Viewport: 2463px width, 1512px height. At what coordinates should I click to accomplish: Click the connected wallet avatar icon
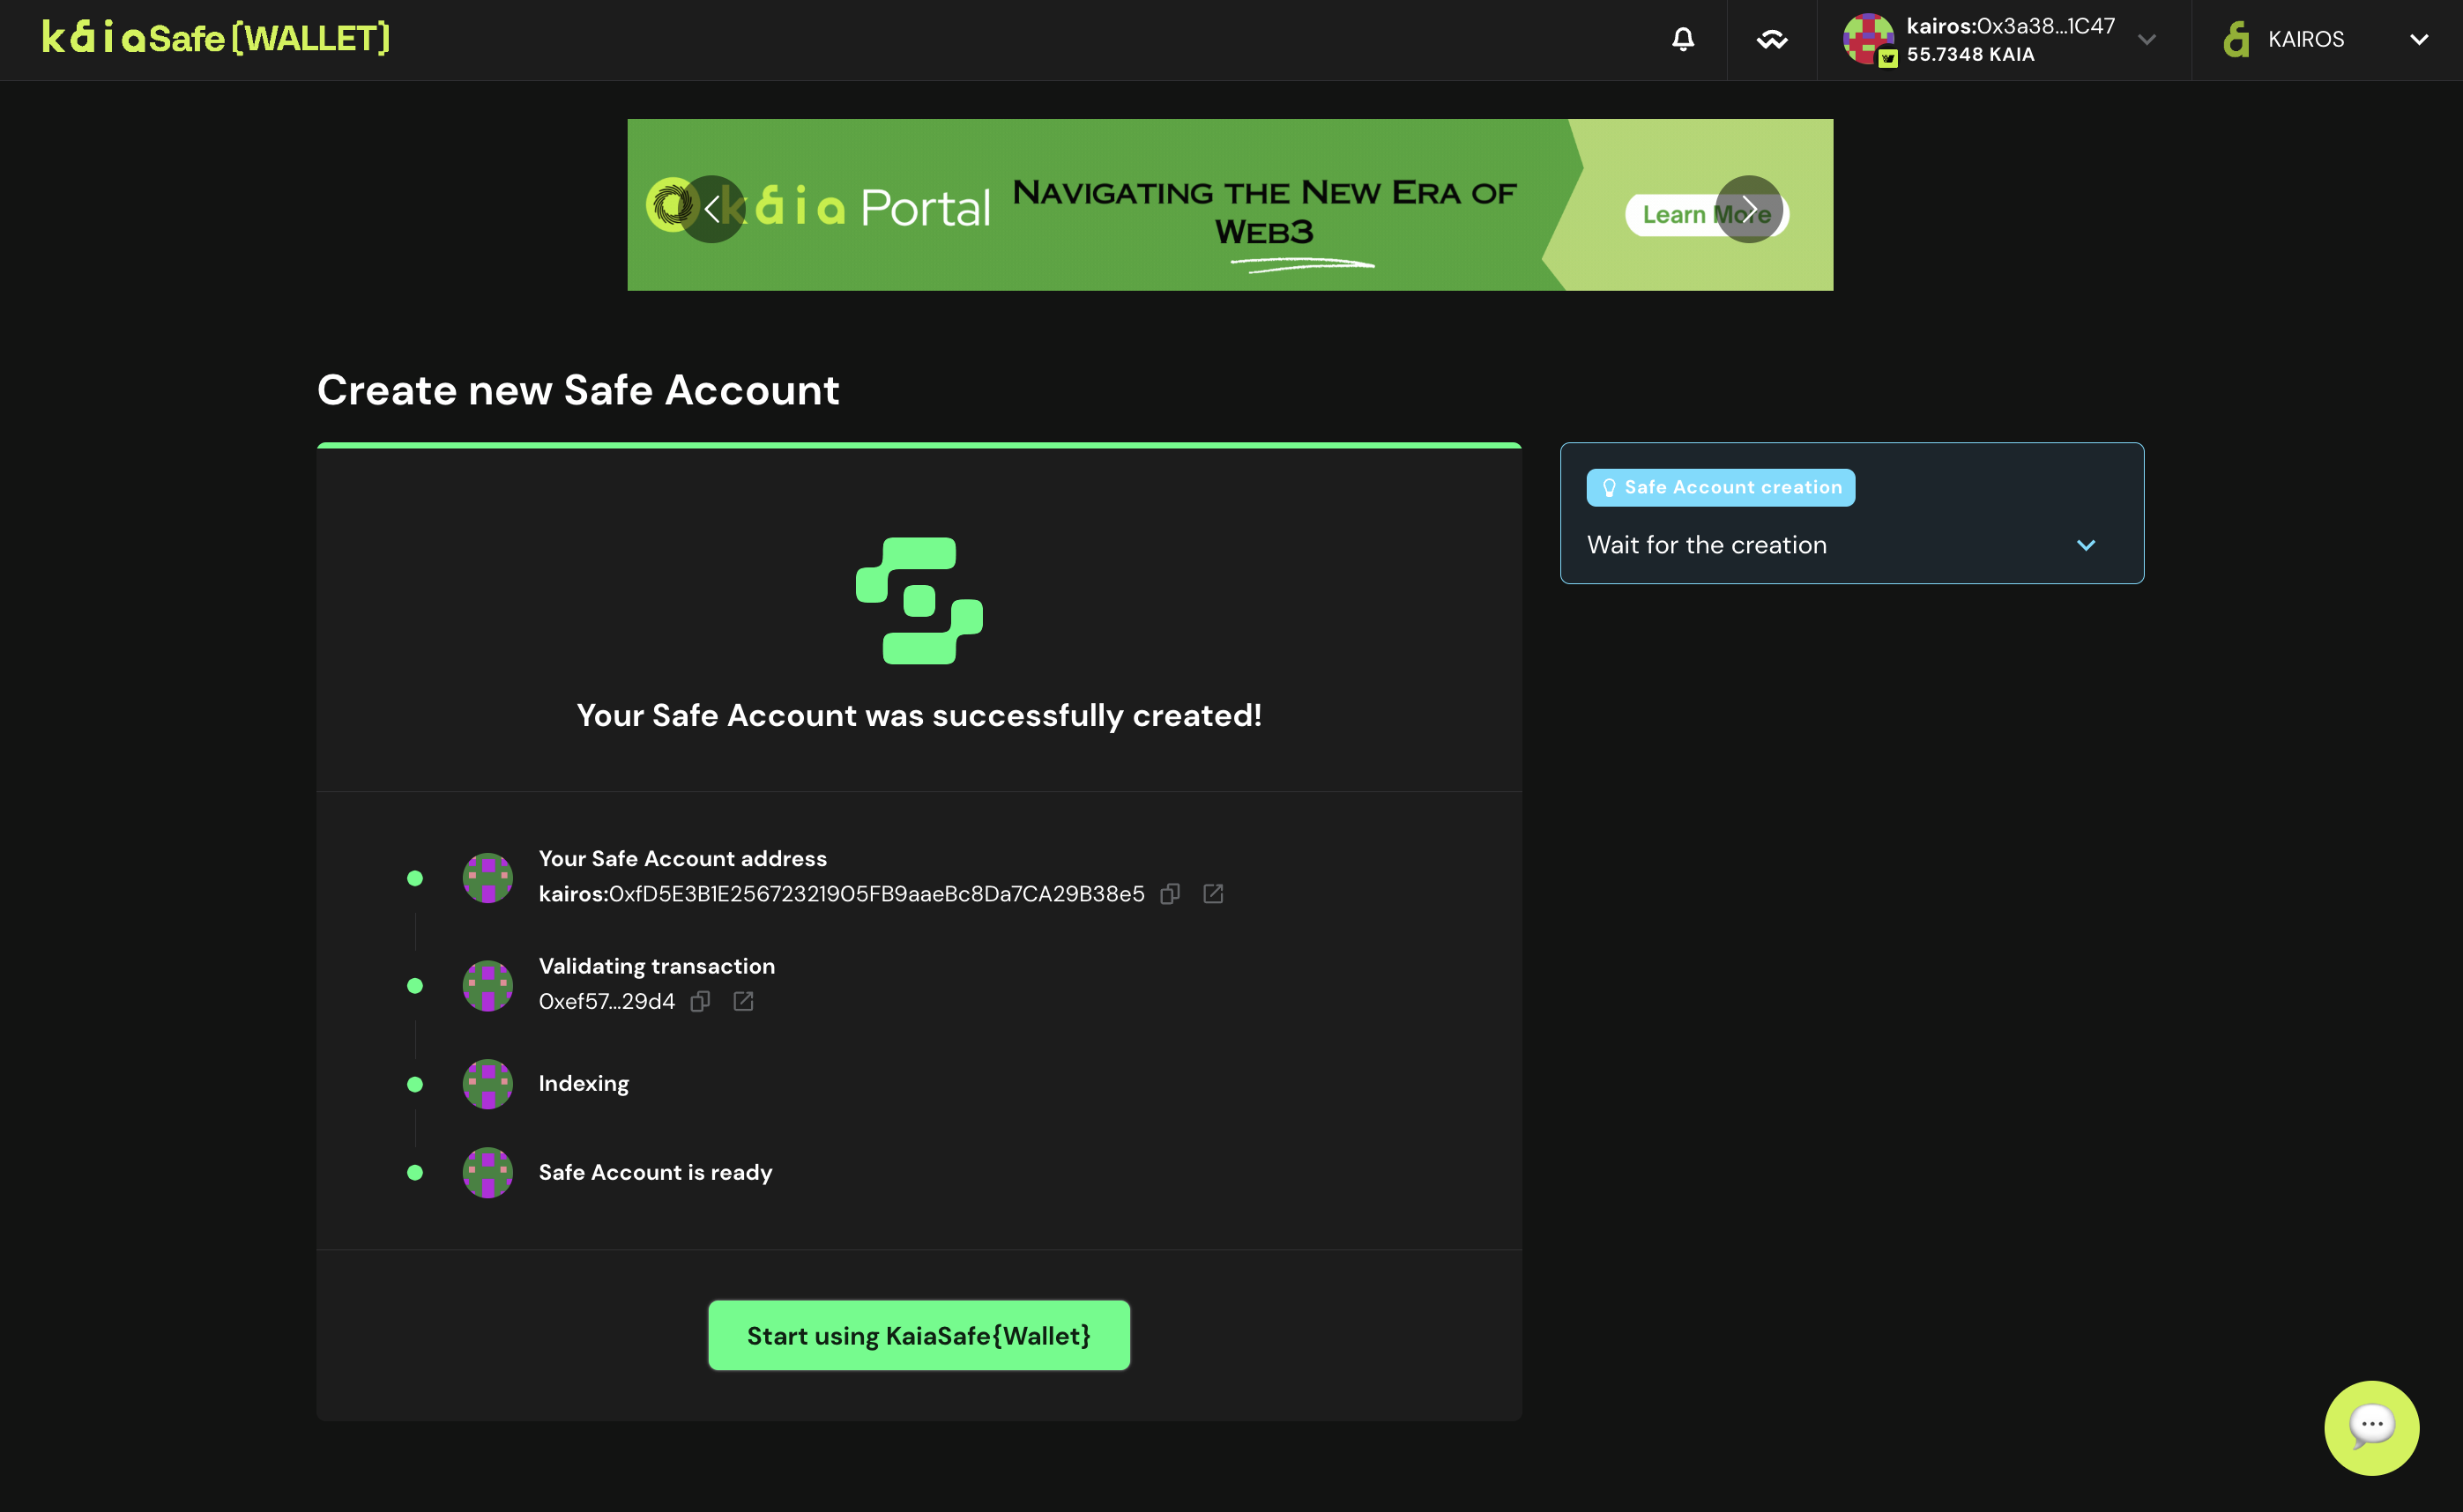tap(1869, 39)
